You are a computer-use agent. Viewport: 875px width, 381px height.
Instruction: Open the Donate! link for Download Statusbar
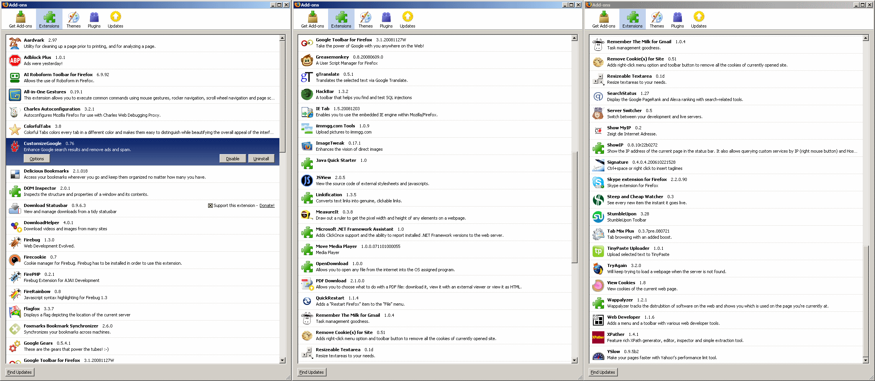267,205
